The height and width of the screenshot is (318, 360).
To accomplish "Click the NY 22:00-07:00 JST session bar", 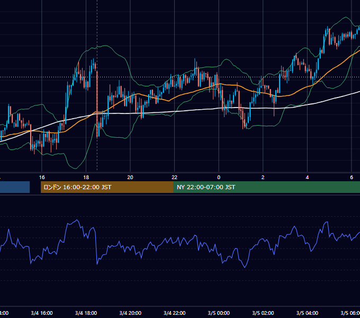I will (x=266, y=187).
